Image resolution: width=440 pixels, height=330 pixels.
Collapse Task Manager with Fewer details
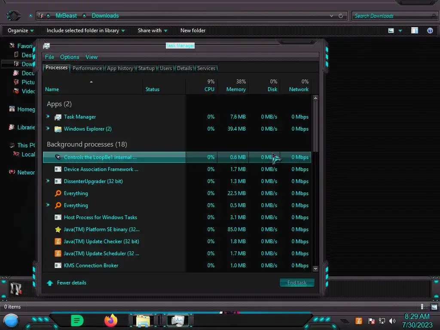point(72,283)
